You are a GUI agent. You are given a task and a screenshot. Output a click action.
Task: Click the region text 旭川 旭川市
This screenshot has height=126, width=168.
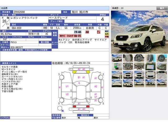(80, 12)
